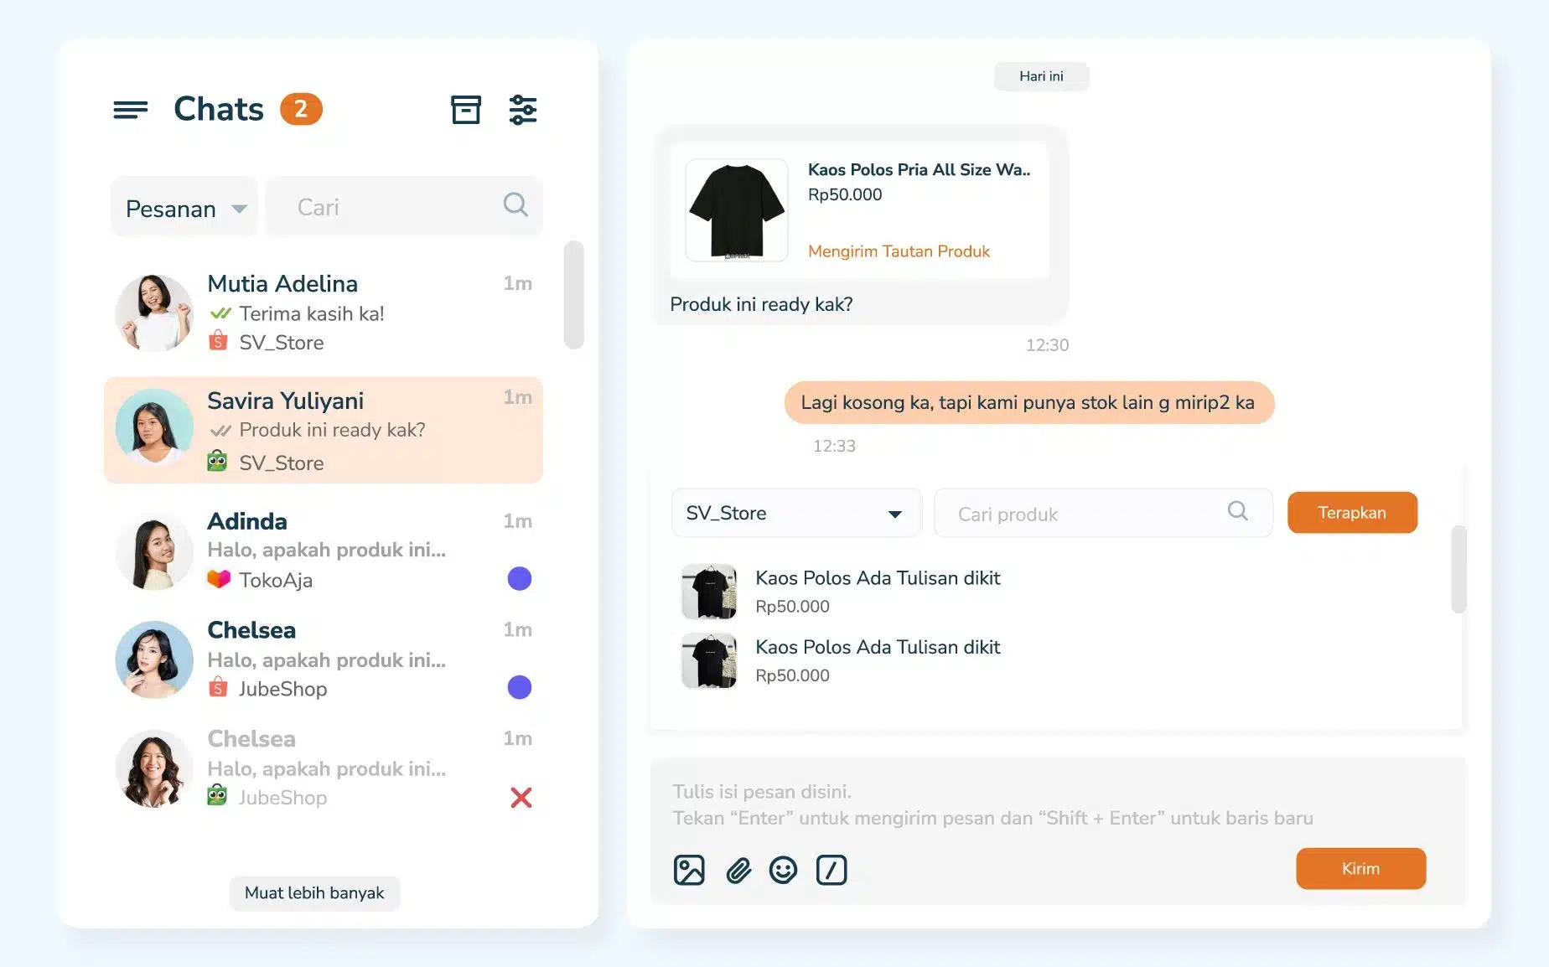Viewport: 1549px width, 967px height.
Task: Open quick replies with the slash icon
Action: (831, 870)
